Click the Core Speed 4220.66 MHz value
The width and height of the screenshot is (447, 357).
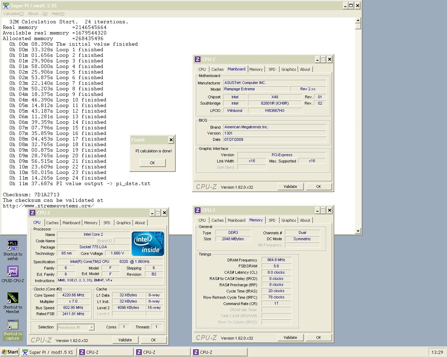point(73,295)
